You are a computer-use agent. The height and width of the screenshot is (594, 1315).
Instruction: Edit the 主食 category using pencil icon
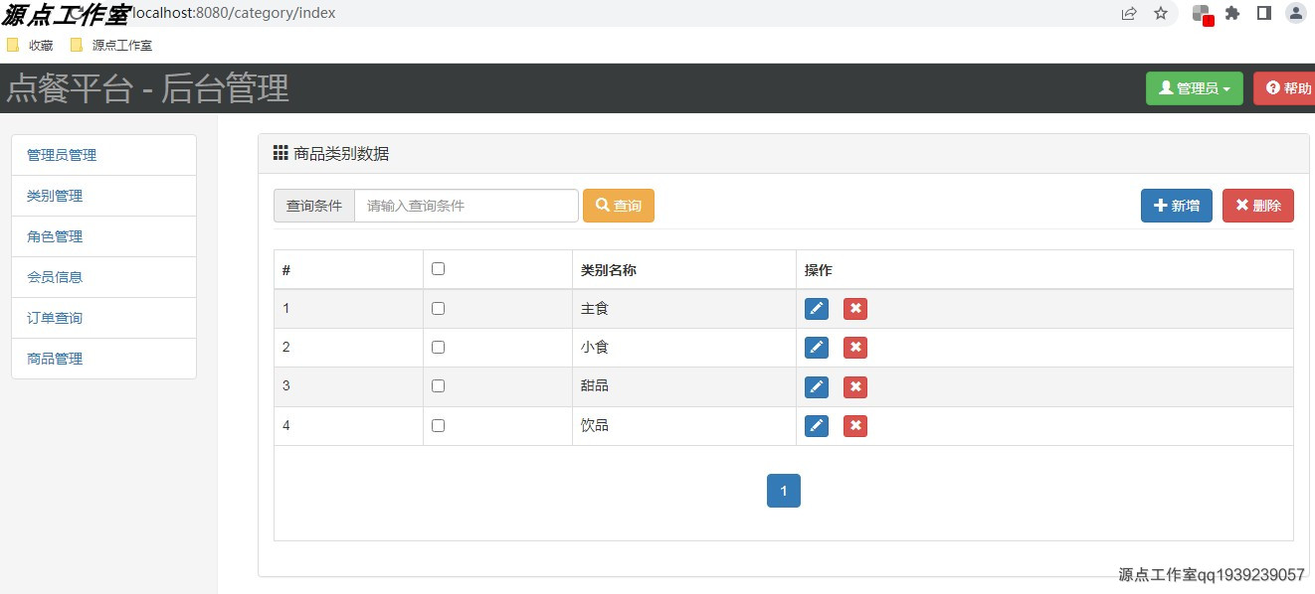816,308
